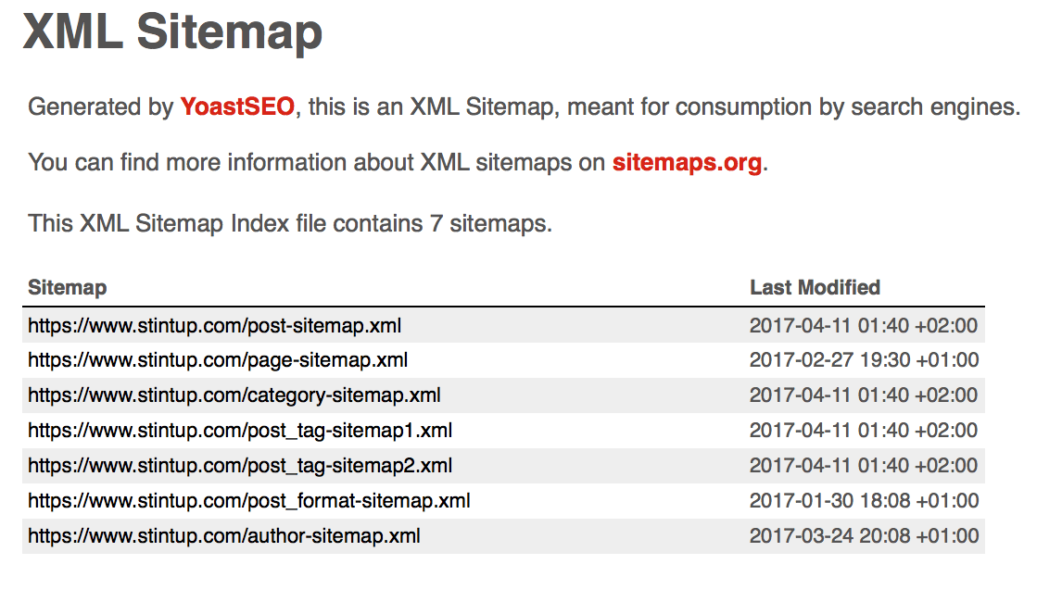The image size is (1062, 602).
Task: Open the post_format-sitemap.xml URL
Action: 248,501
